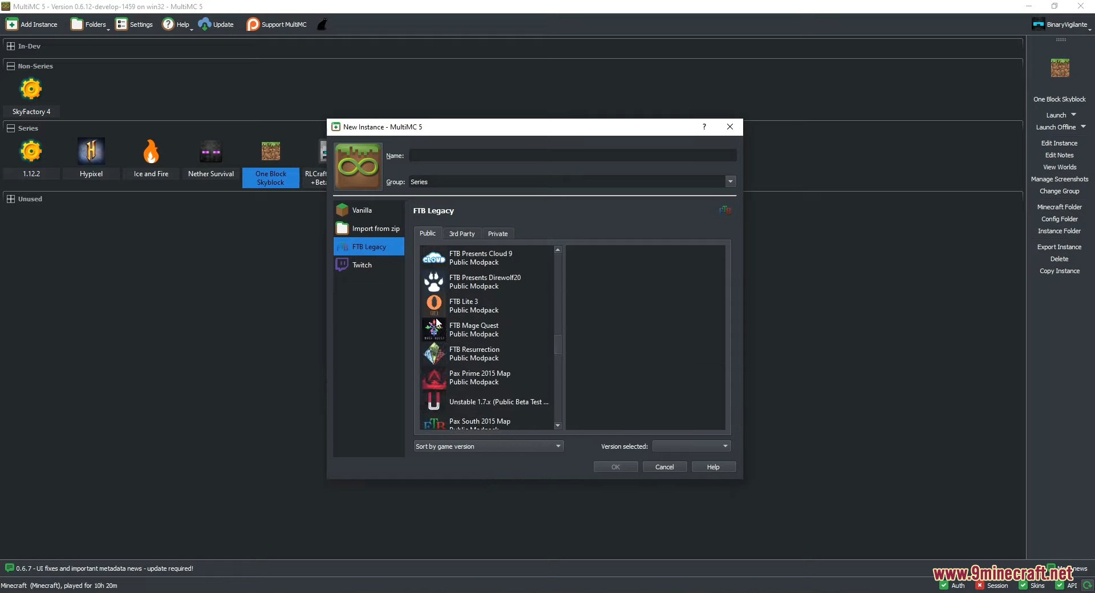Select the One Block Skyblock instance icon
1095x593 pixels.
coord(271,152)
